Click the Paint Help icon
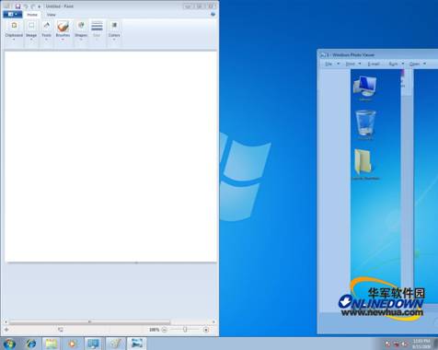The image size is (438, 350). pyautogui.click(x=213, y=15)
